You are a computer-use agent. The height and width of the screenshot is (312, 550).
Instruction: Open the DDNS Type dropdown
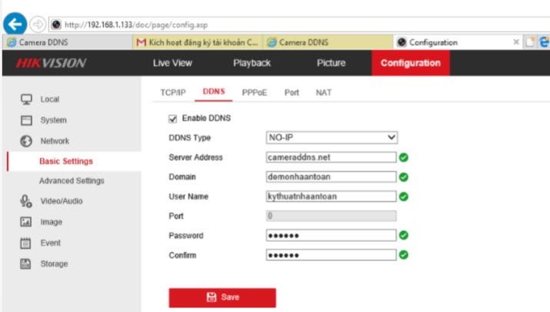coord(332,138)
